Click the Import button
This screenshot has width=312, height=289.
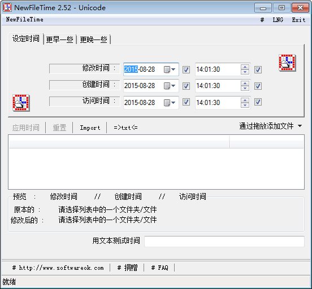[x=90, y=128]
